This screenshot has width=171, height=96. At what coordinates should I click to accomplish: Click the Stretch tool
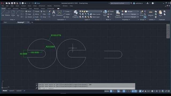[x=29, y=17]
